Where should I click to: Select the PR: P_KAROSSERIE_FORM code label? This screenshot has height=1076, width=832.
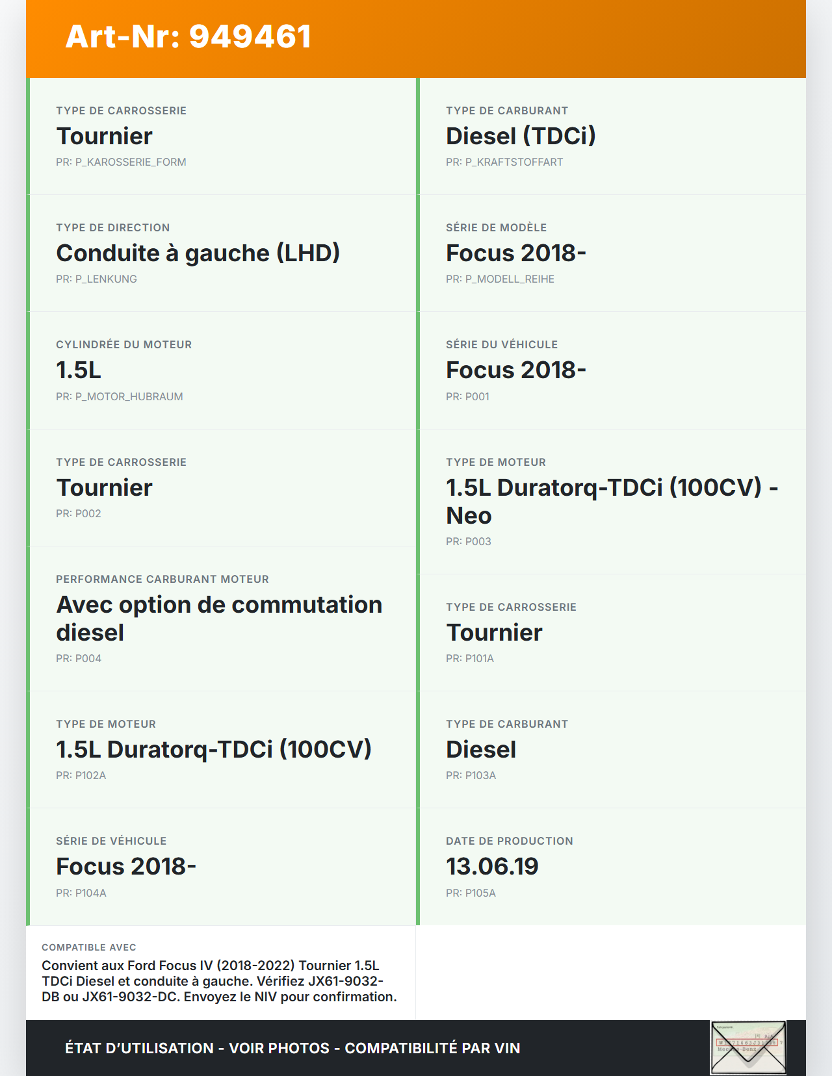coord(121,162)
